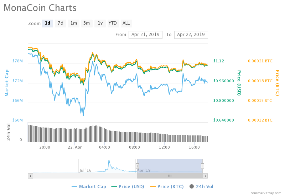Image resolution: width=285 pixels, height=196 pixels.
Task: Click the scrollbar left arrow
Action: tap(30, 176)
